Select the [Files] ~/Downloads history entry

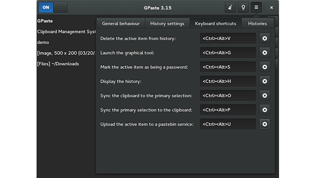coord(58,64)
